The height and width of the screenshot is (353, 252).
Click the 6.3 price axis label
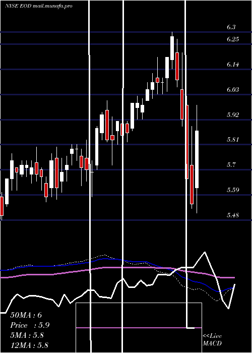231,27
